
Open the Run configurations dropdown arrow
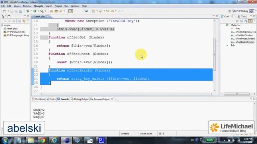38,11
